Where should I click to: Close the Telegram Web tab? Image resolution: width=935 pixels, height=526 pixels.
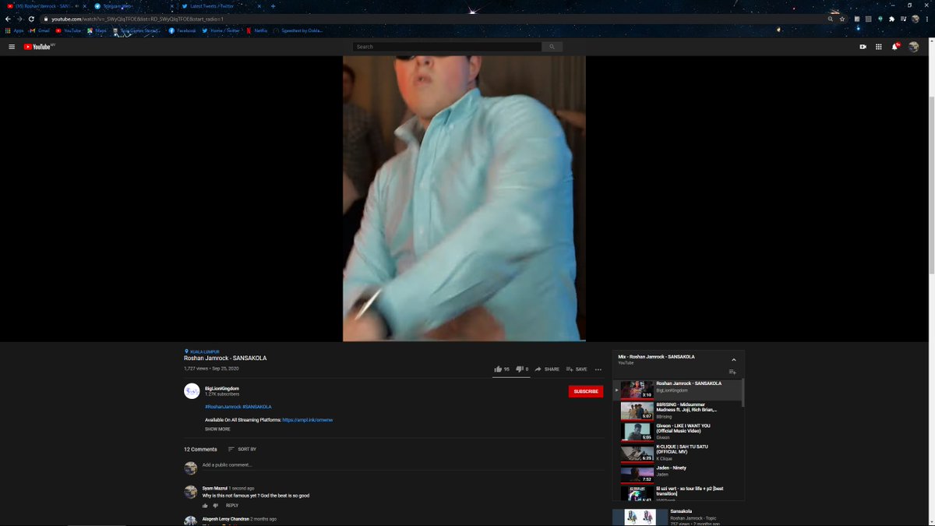(171, 6)
